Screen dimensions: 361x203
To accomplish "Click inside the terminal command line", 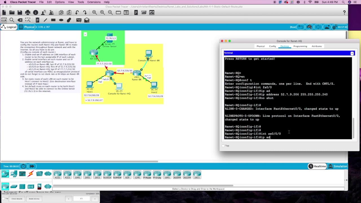I will coord(288,137).
